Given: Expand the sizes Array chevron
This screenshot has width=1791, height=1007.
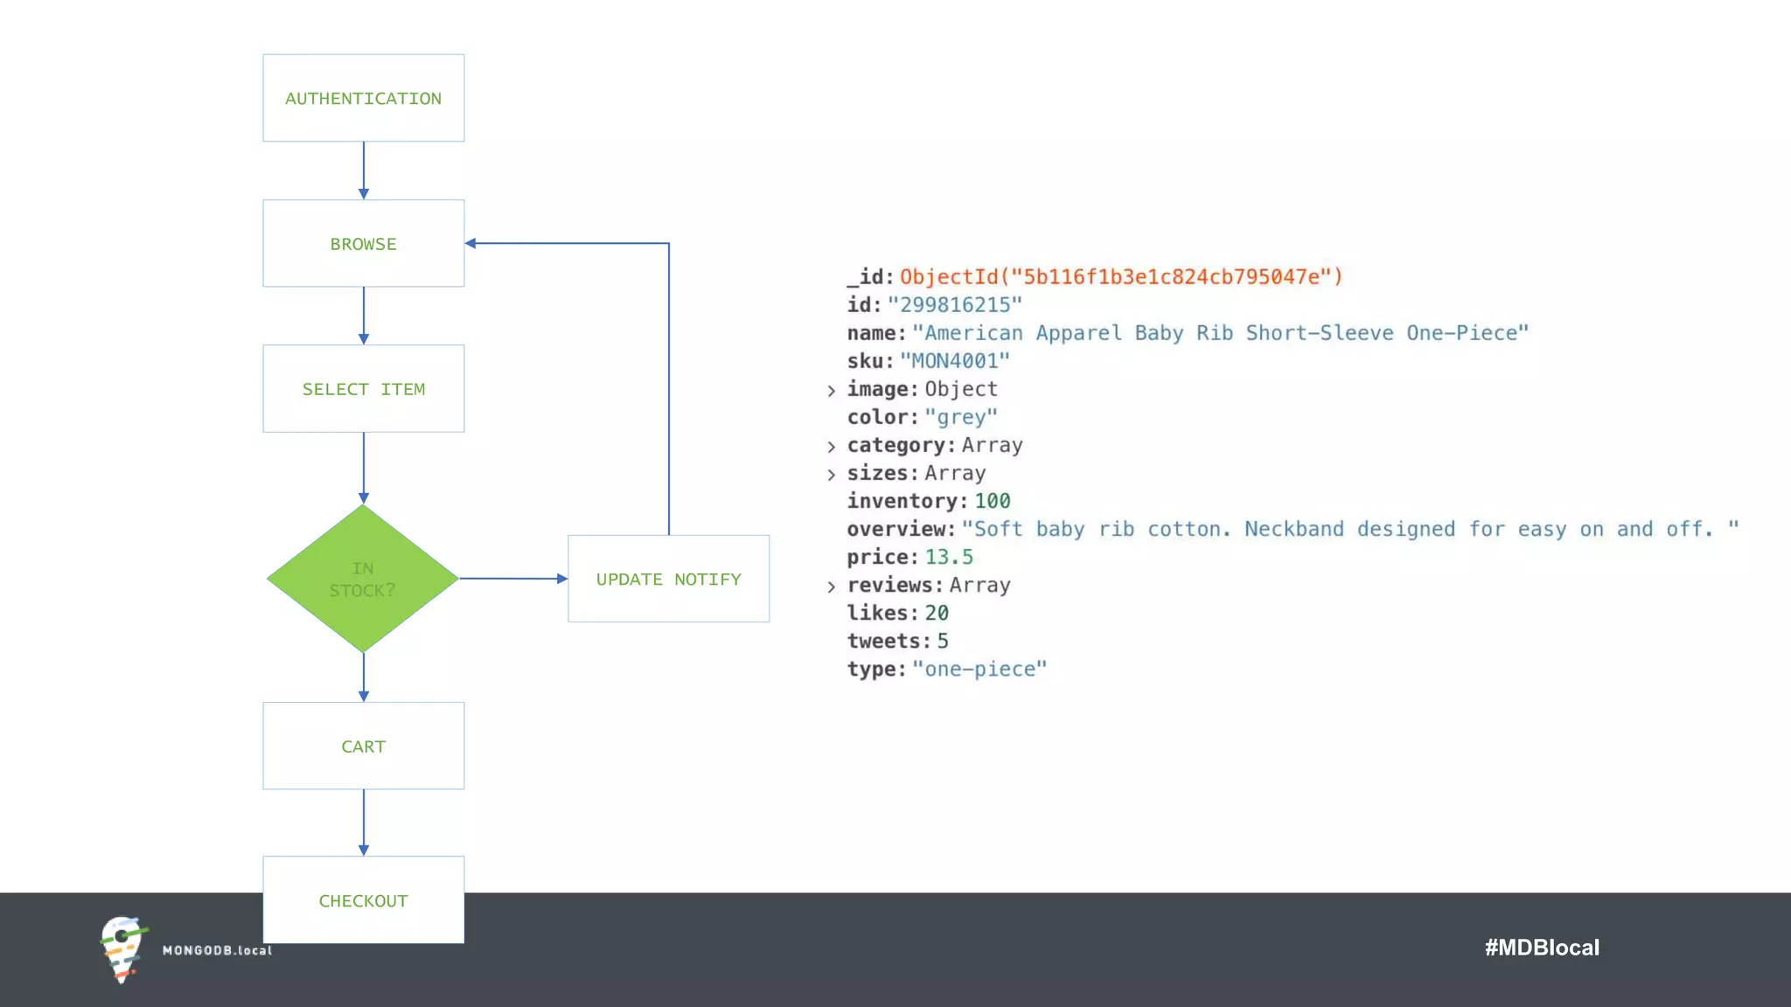Looking at the screenshot, I should coord(831,475).
